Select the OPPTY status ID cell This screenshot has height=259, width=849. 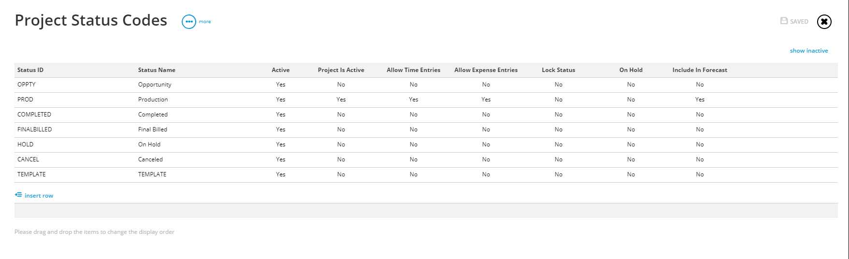click(27, 85)
